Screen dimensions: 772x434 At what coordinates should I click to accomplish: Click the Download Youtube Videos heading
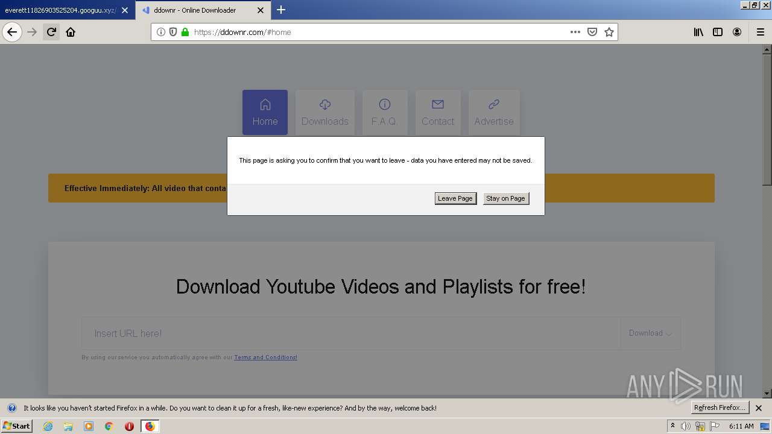(381, 286)
